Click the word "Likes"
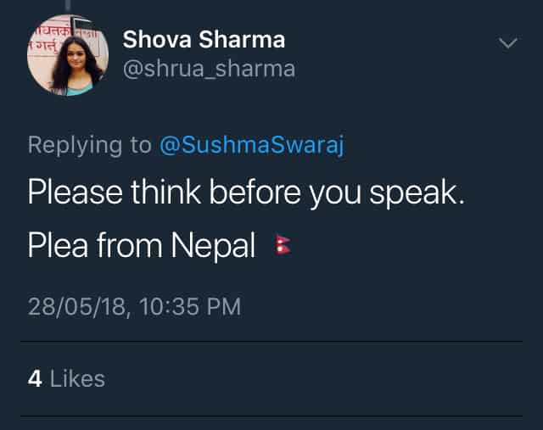This screenshot has width=543, height=430. [x=77, y=378]
